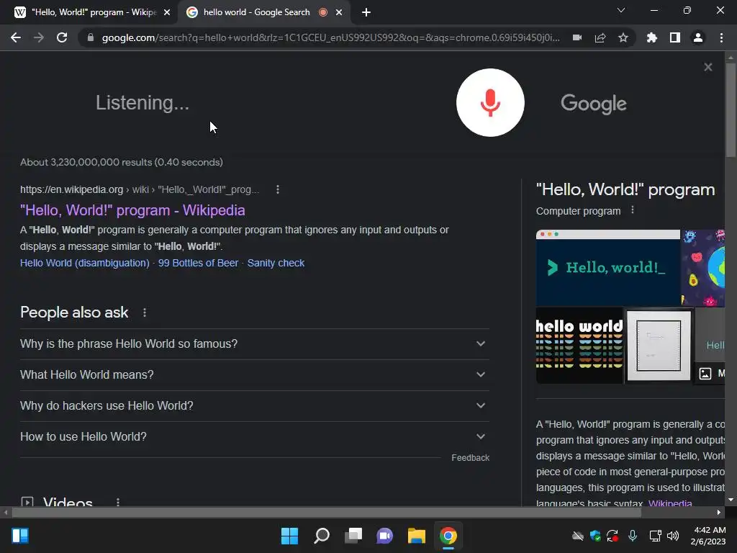Open a new tab
737x553 pixels.
366,12
